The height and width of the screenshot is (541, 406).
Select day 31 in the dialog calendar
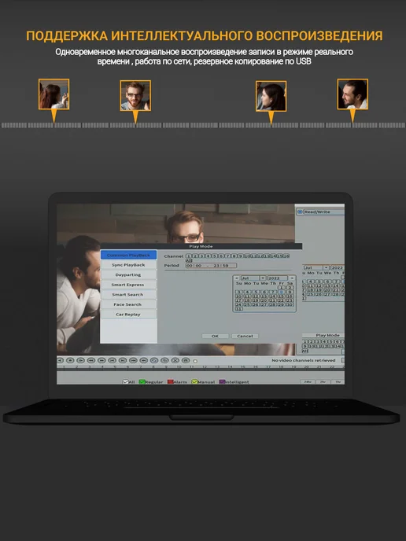tap(239, 309)
